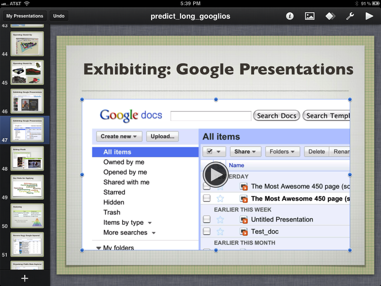Viewport: 381px width, 286px height.
Task: Tap the Undo button
Action: pyautogui.click(x=59, y=16)
